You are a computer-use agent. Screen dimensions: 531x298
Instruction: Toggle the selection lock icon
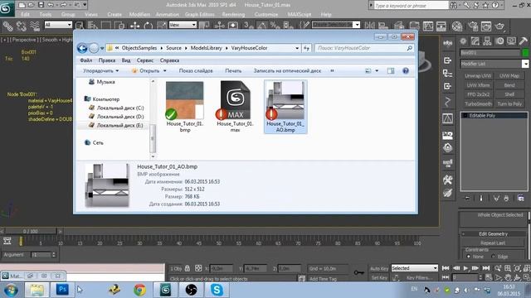[187, 268]
